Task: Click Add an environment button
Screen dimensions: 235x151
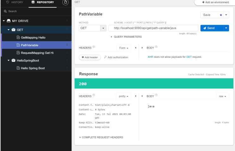Action: 215,2
